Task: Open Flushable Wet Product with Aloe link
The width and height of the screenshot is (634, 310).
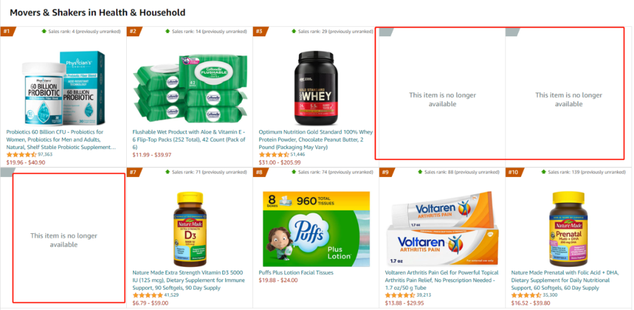Action: coord(189,139)
